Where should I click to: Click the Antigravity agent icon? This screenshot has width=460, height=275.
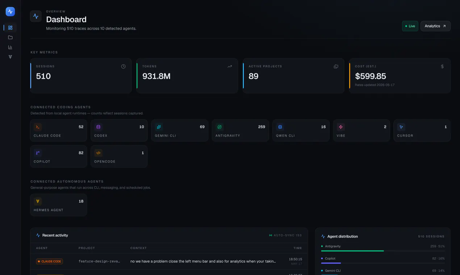219,127
